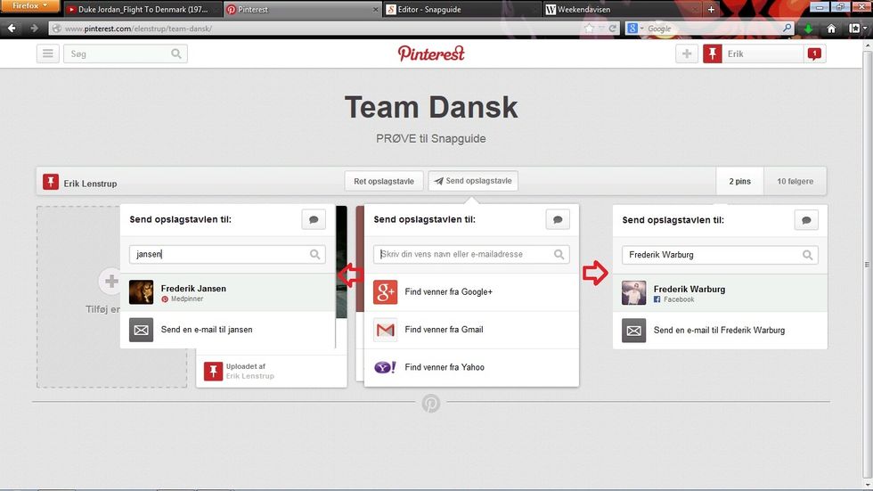Image resolution: width=873 pixels, height=491 pixels.
Task: Go back with the browser back arrow
Action: coord(12,28)
